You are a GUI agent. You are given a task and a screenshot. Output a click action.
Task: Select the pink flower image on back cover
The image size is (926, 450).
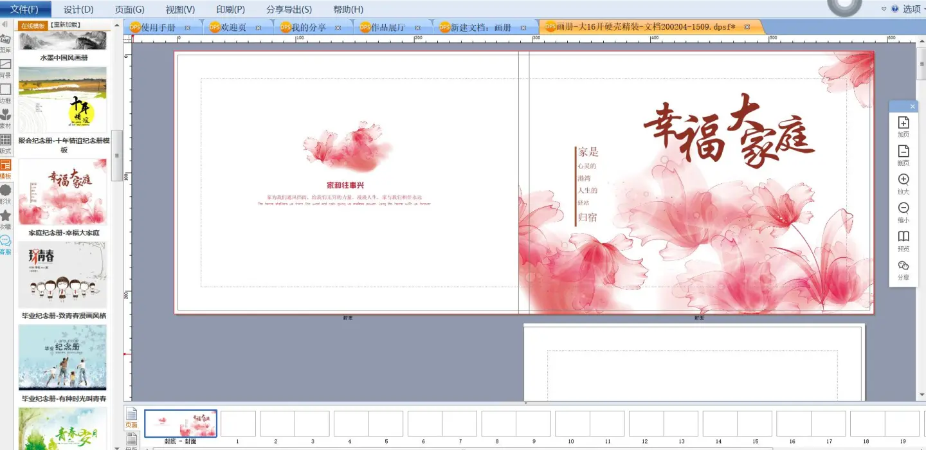point(348,147)
